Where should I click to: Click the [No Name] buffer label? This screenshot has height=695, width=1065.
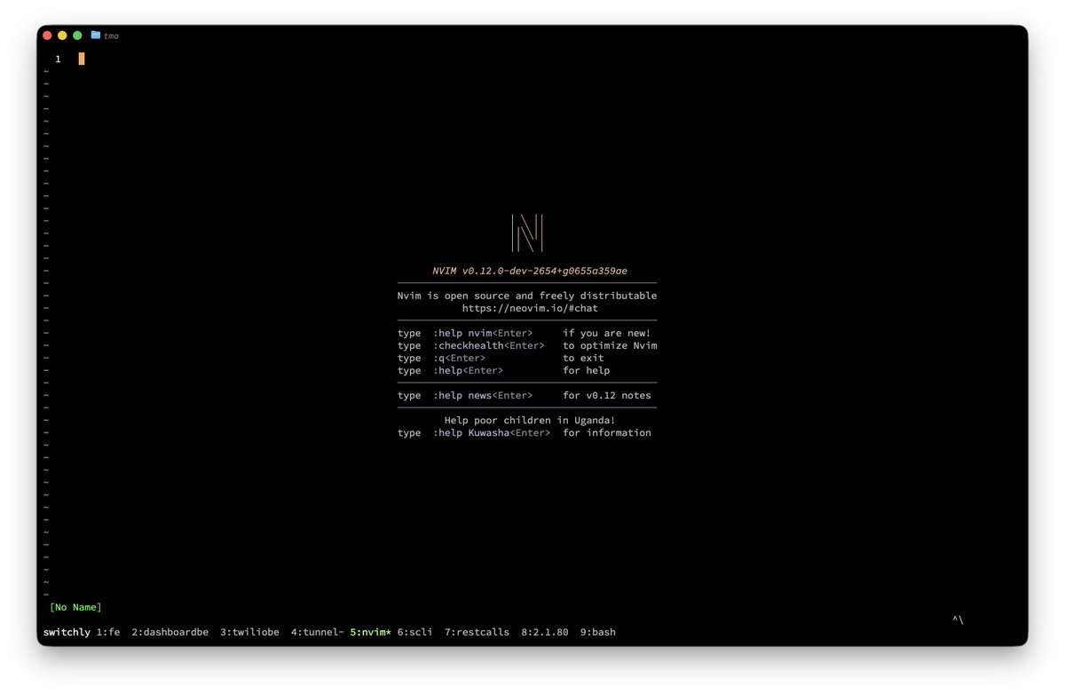pyautogui.click(x=75, y=607)
